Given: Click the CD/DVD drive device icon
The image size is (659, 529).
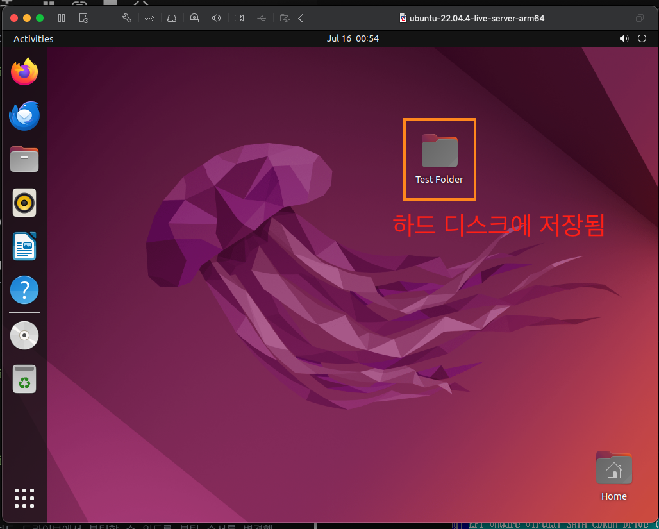Looking at the screenshot, I should coord(194,18).
